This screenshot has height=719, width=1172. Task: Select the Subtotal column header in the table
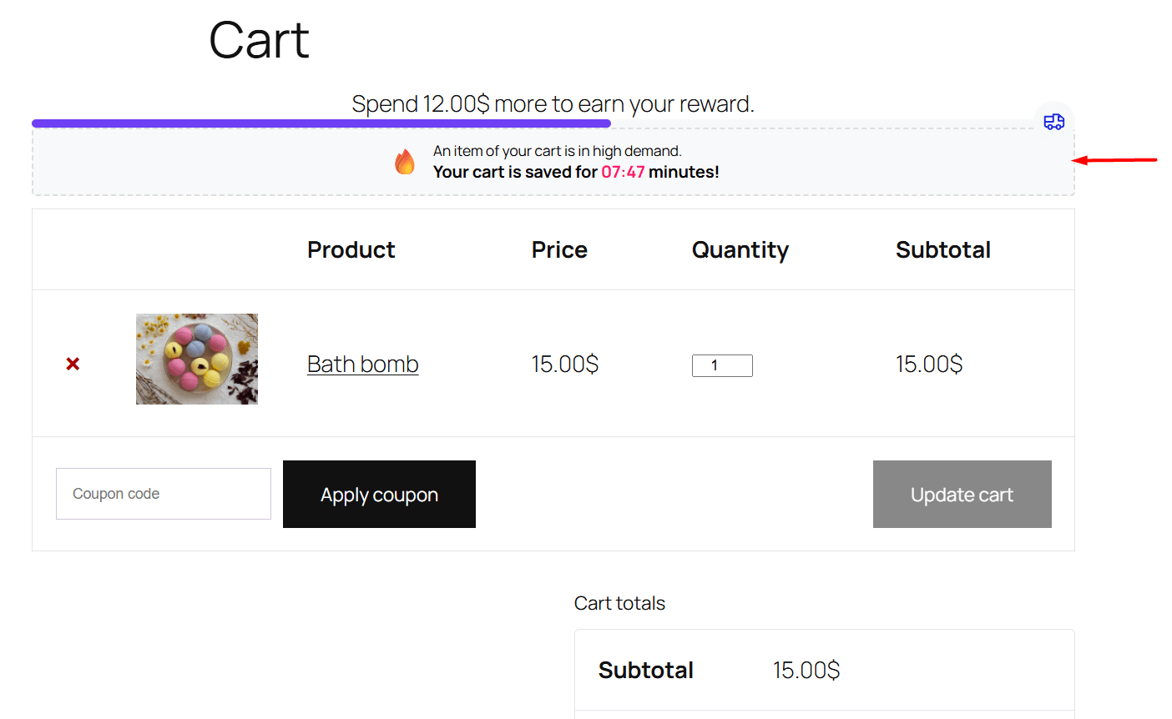tap(942, 250)
